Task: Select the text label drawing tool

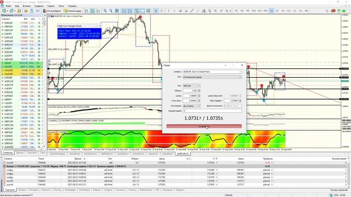Action: coord(215,11)
